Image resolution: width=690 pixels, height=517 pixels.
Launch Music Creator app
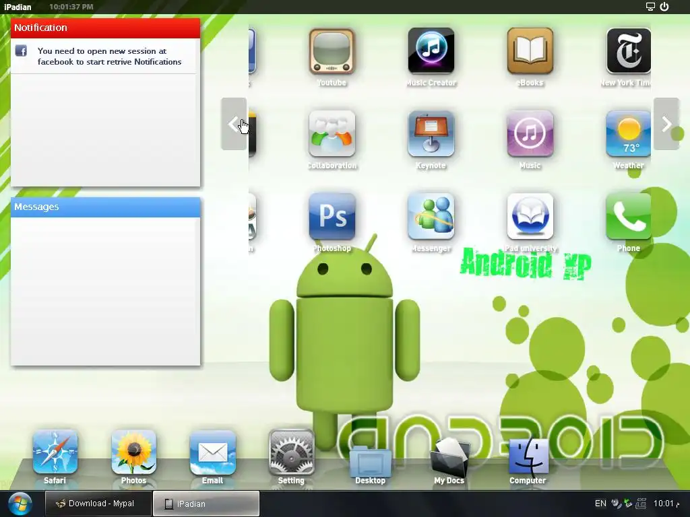click(x=431, y=51)
